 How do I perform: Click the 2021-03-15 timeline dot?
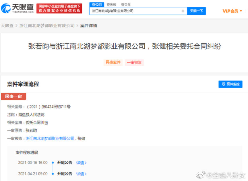pyautogui.click(x=53, y=163)
